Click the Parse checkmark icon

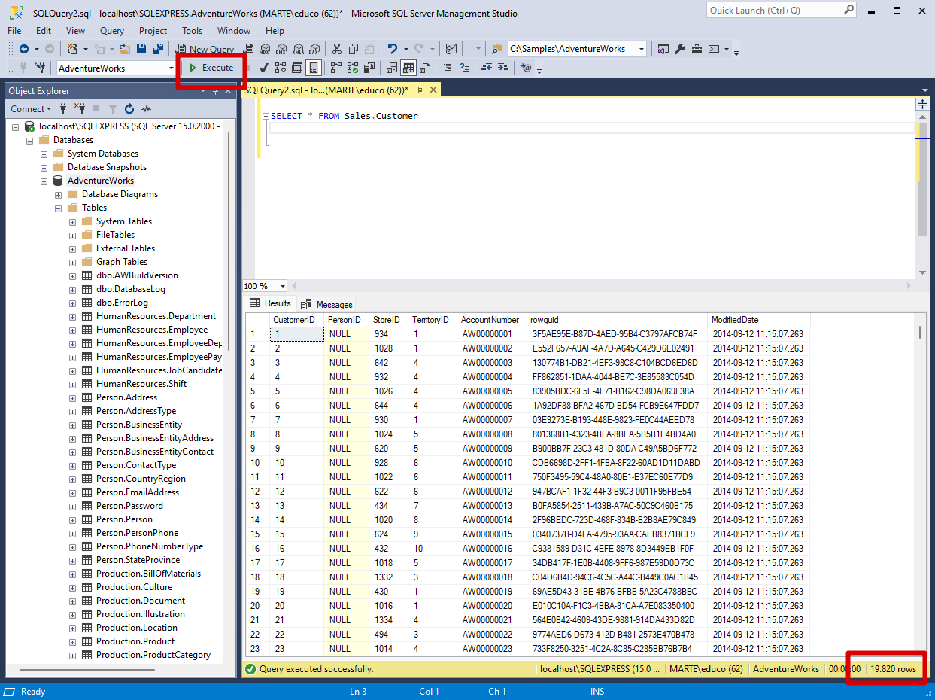tap(263, 68)
